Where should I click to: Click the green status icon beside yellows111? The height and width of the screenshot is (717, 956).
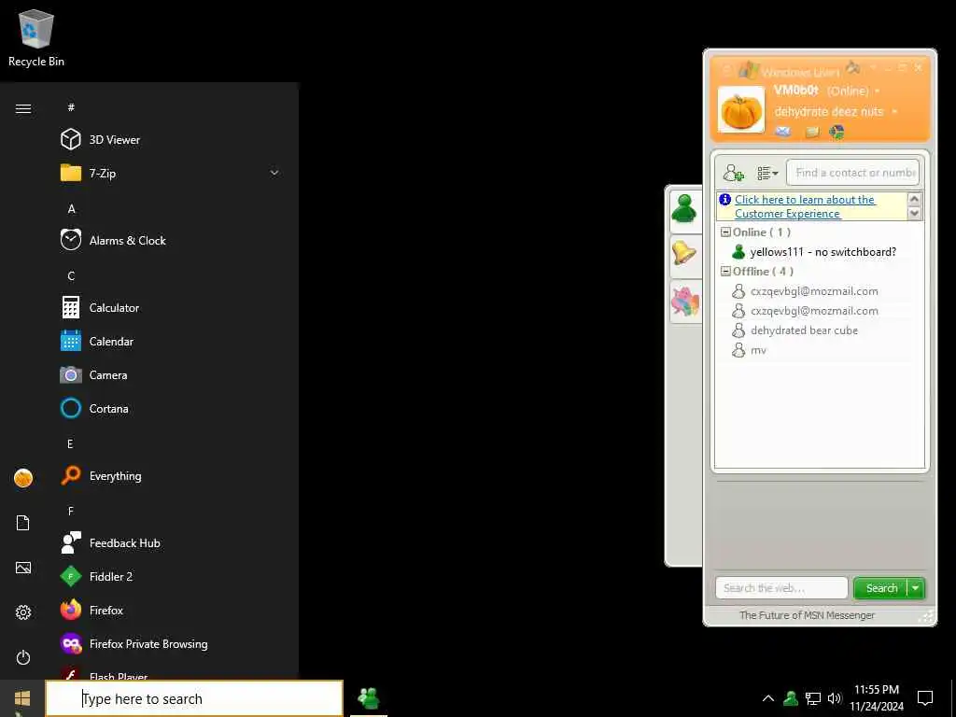click(x=738, y=252)
